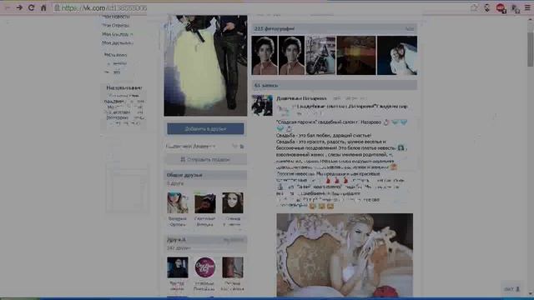The width and height of the screenshot is (534, 300).
Task: Click the browser back arrow
Action: tap(8, 7)
